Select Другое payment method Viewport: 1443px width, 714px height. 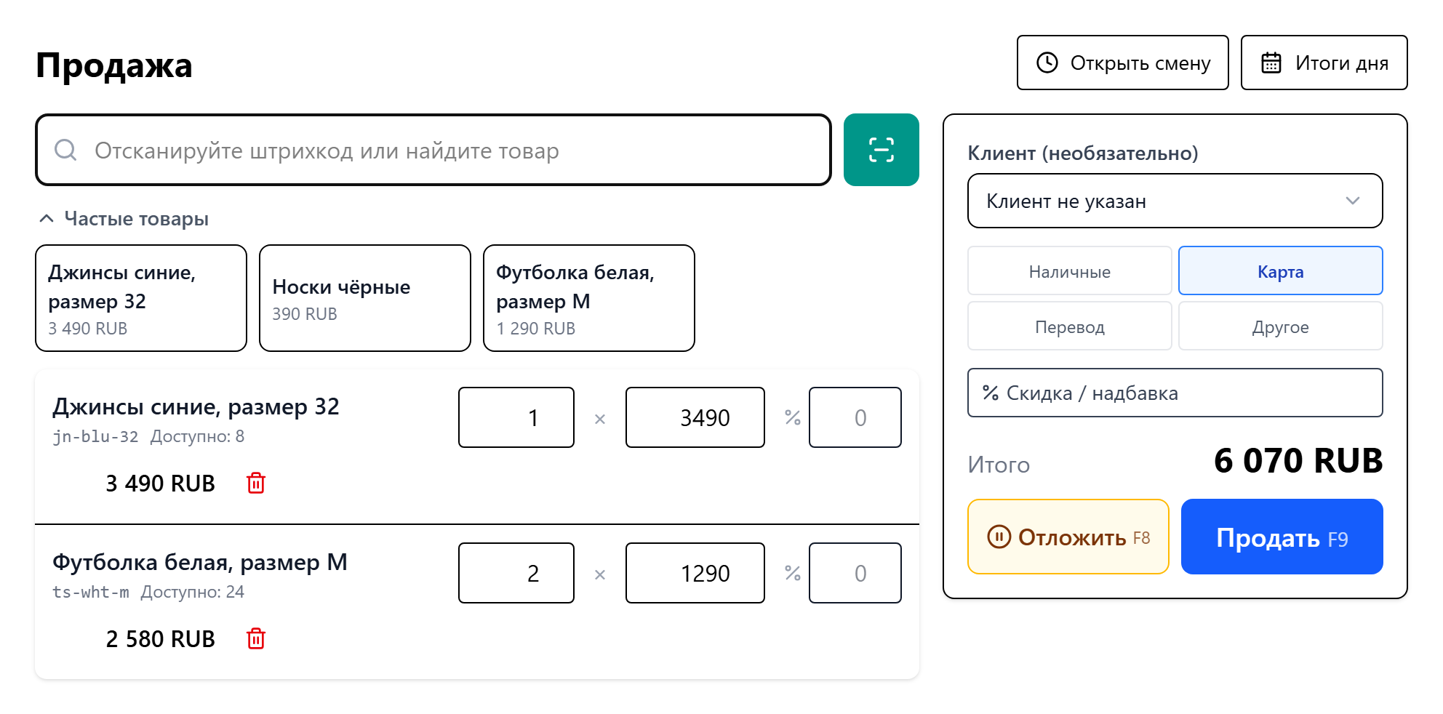(x=1280, y=326)
